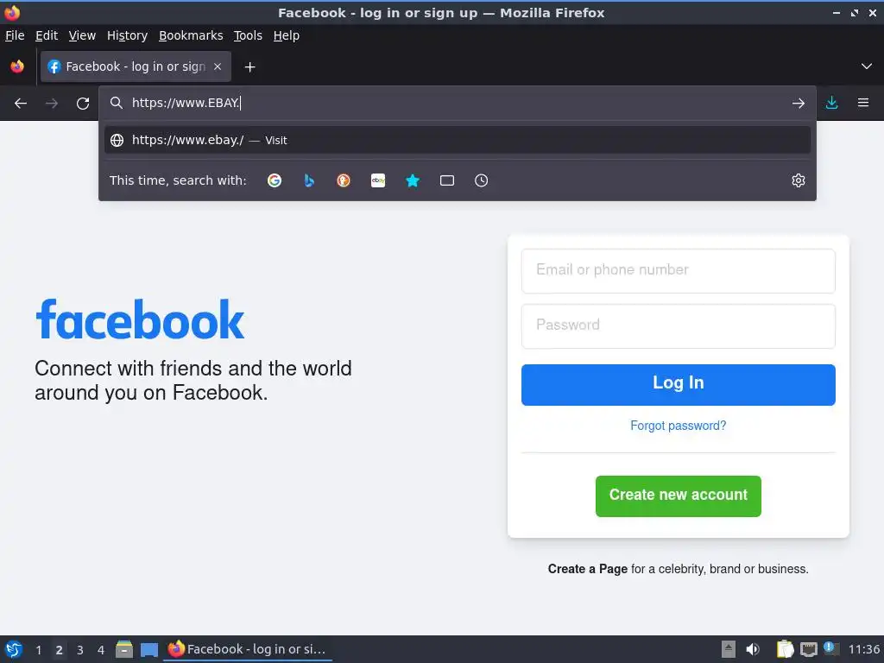Open the Edit menu
This screenshot has height=663, width=884.
tap(47, 35)
